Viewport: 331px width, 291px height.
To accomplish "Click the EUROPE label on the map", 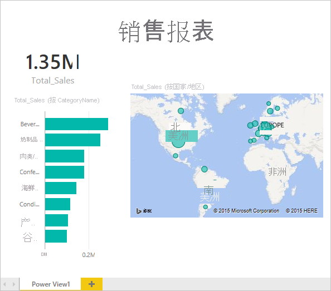I will coord(272,125).
